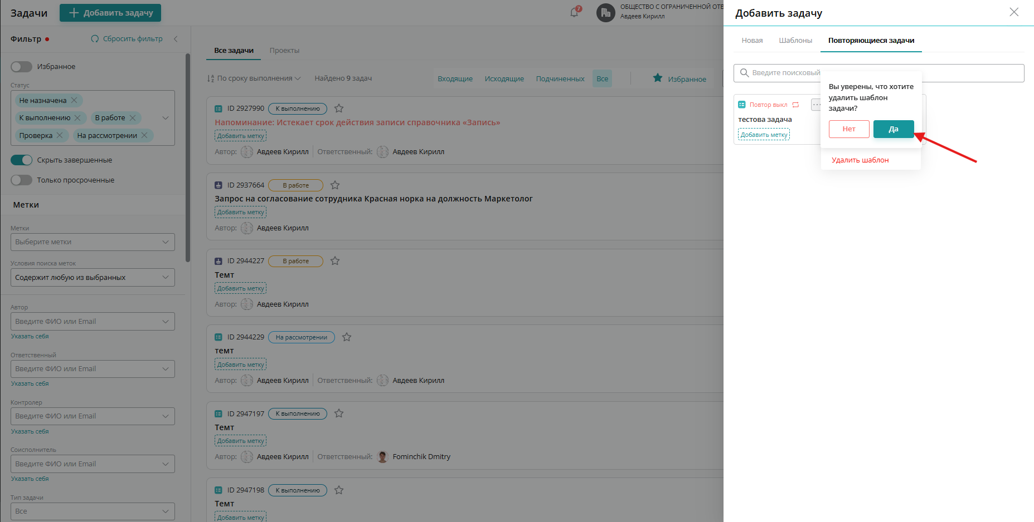Image resolution: width=1034 pixels, height=522 pixels.
Task: Open the Напоминание: Истекает срок действия task
Action: pyautogui.click(x=357, y=122)
